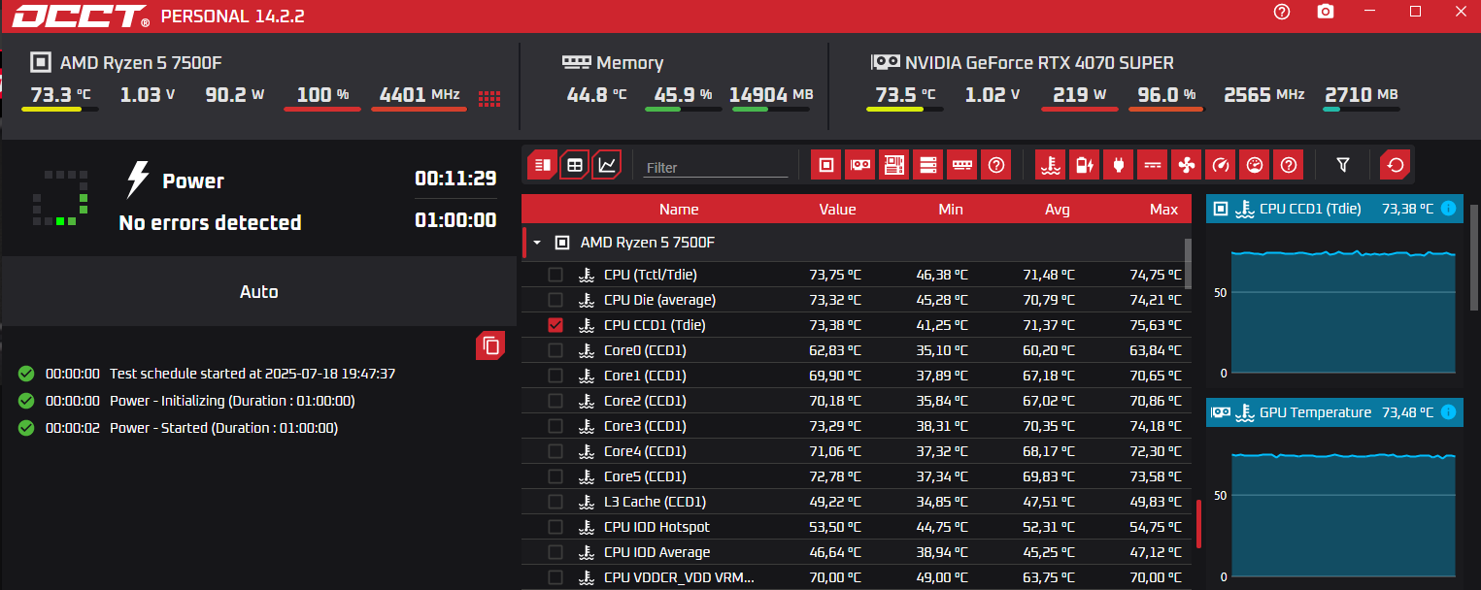Image resolution: width=1481 pixels, height=590 pixels.
Task: Click the 'No errors detected' status text
Action: (210, 222)
